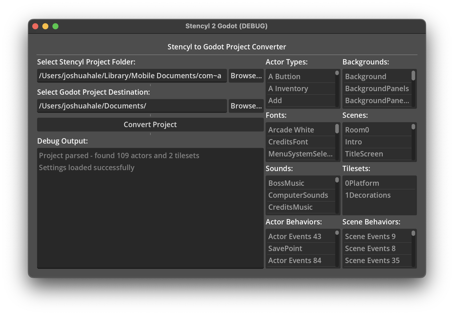The image size is (454, 315).
Task: Click 'Settings loaded successfully' debug line
Action: pyautogui.click(x=87, y=168)
